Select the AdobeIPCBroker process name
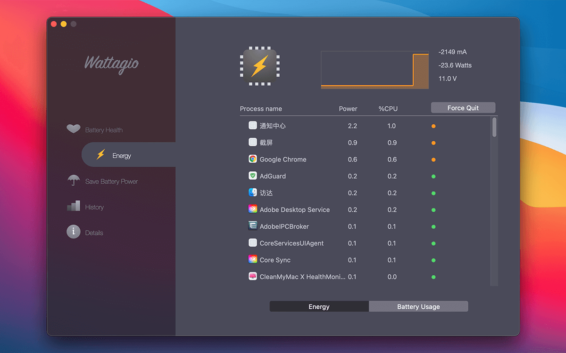Image resolution: width=566 pixels, height=353 pixels. 284,226
